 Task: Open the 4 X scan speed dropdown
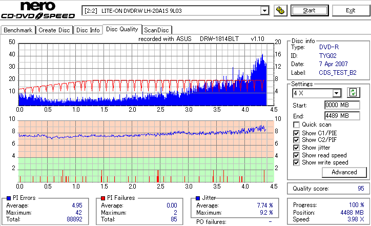point(336,93)
